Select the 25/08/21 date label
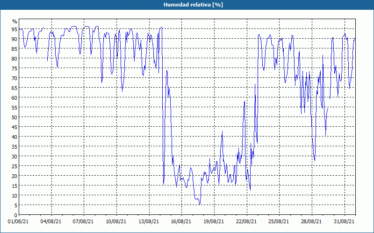 279,222
